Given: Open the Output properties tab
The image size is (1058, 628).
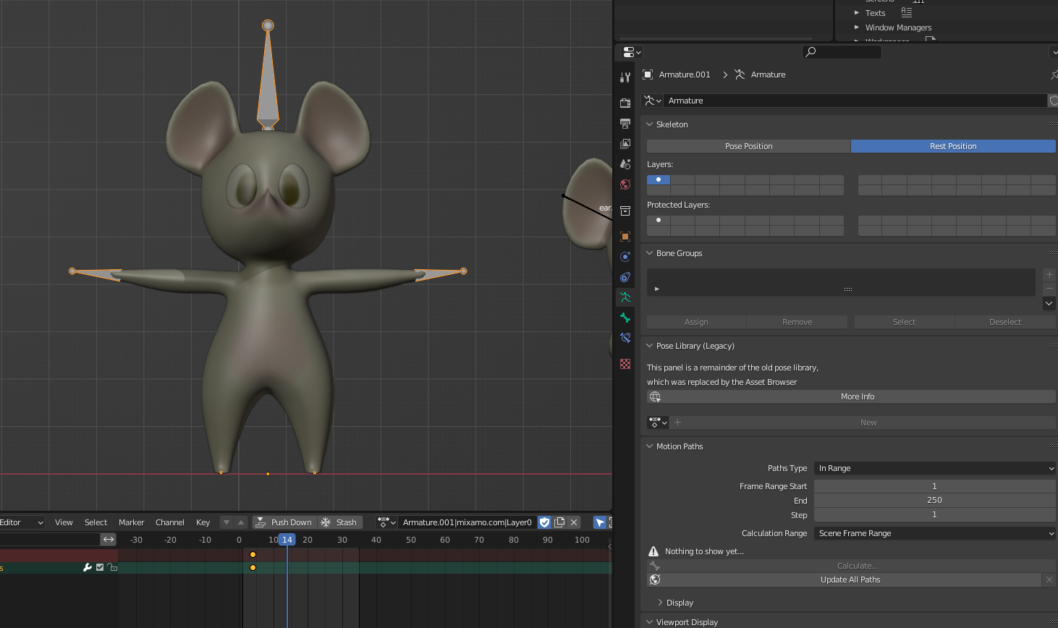Looking at the screenshot, I should [625, 124].
